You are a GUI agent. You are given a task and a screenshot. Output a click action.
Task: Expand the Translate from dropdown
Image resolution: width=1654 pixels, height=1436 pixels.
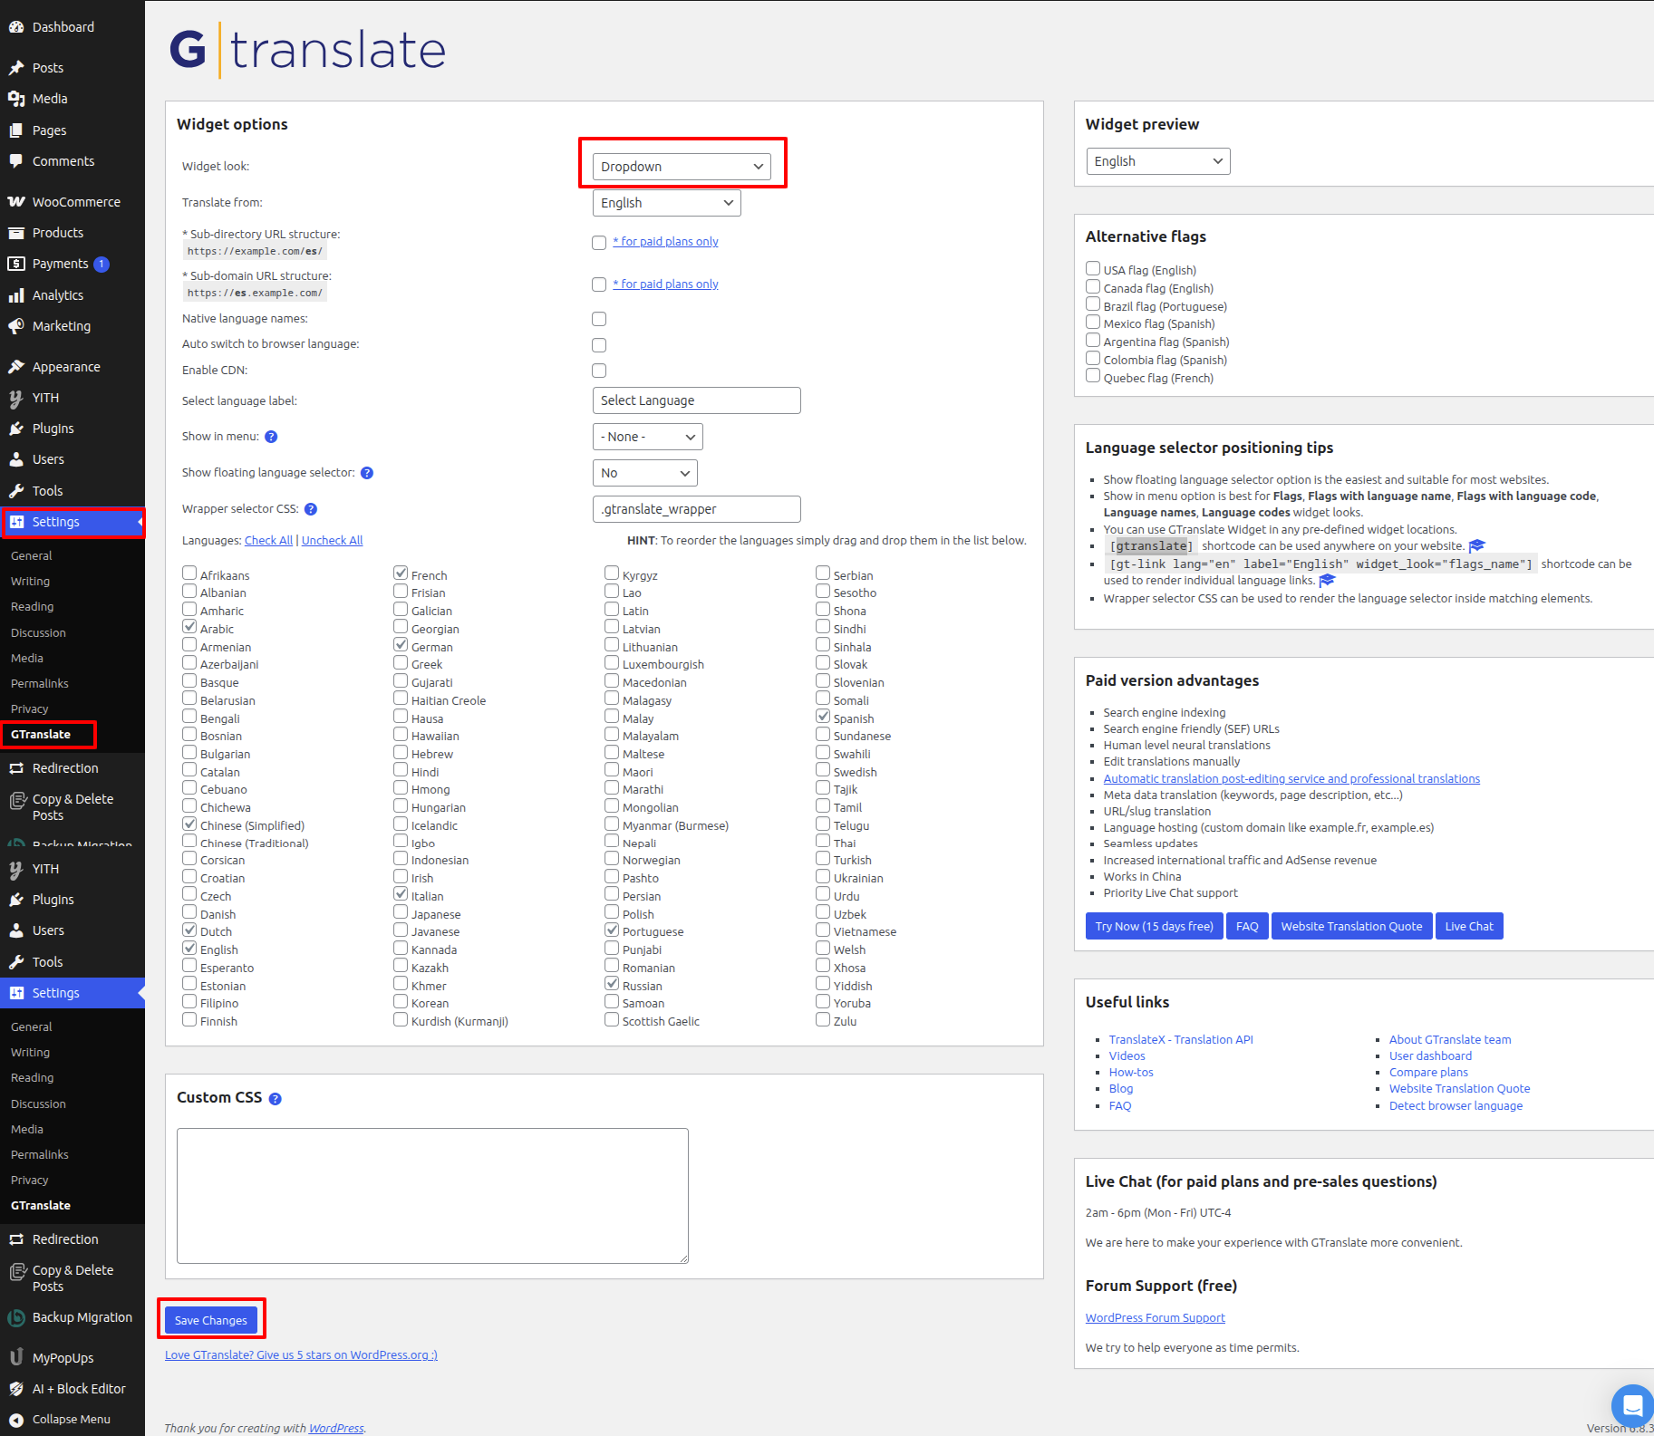[x=666, y=203]
